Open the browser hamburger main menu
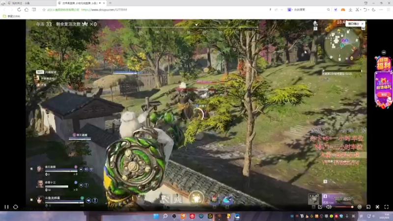Viewport: 393px width, 221px height. (388, 9)
